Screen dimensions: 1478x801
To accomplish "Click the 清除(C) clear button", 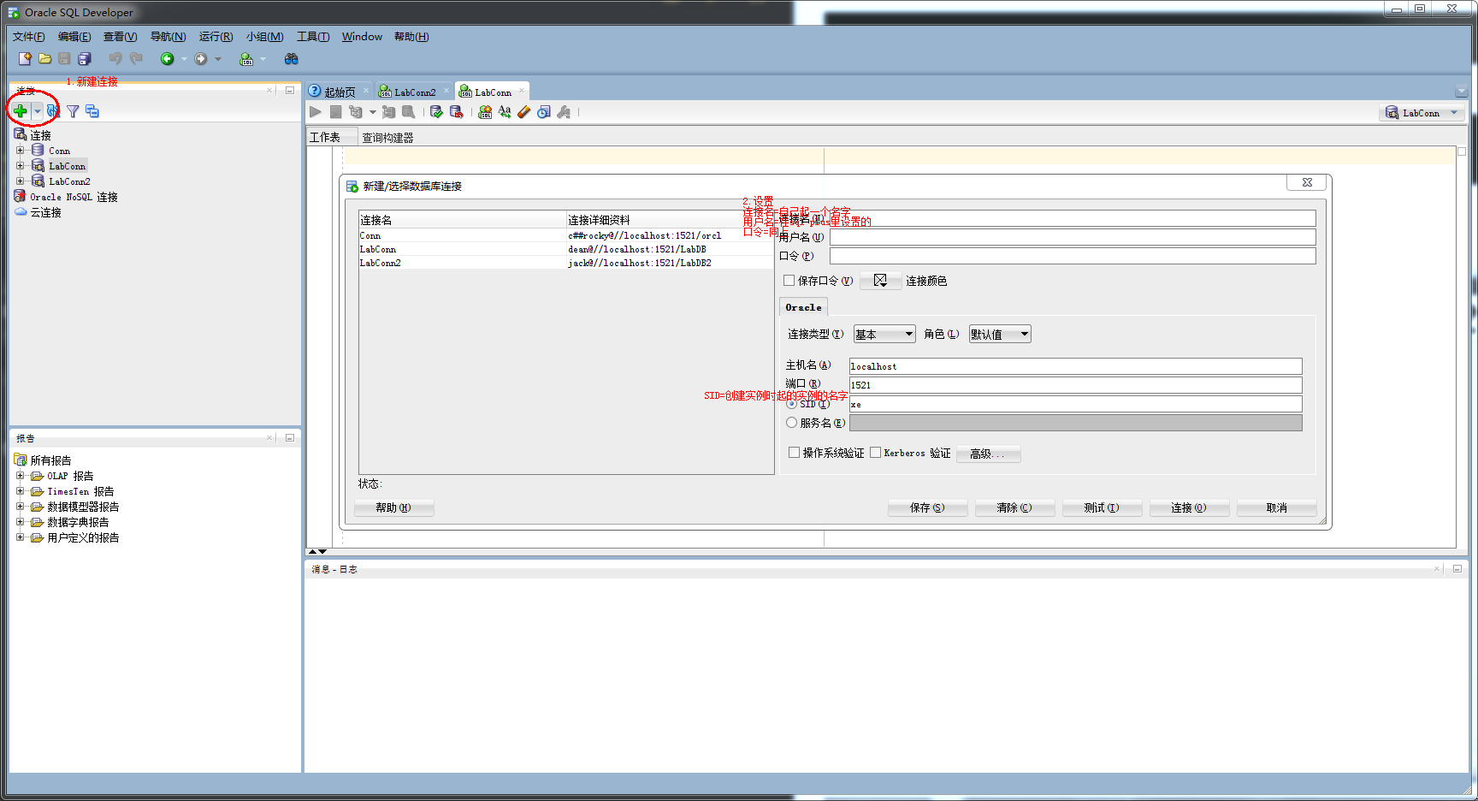I will 1014,507.
